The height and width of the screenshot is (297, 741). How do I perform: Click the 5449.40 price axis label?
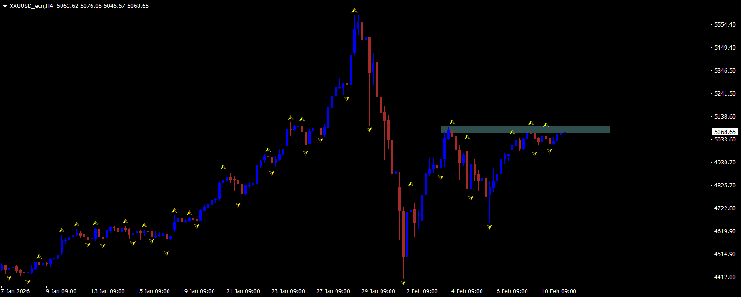(725, 48)
